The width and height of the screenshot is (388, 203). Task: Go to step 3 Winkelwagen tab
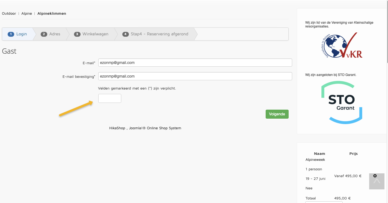point(91,34)
